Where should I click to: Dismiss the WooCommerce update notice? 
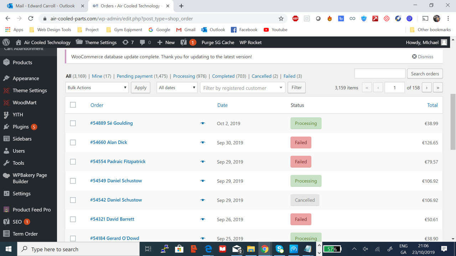click(x=423, y=57)
